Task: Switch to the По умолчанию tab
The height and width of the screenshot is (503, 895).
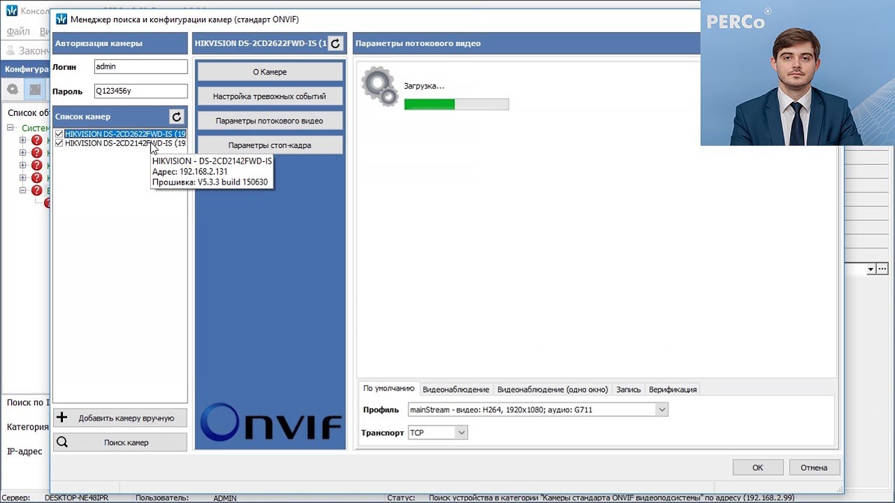Action: [x=389, y=388]
